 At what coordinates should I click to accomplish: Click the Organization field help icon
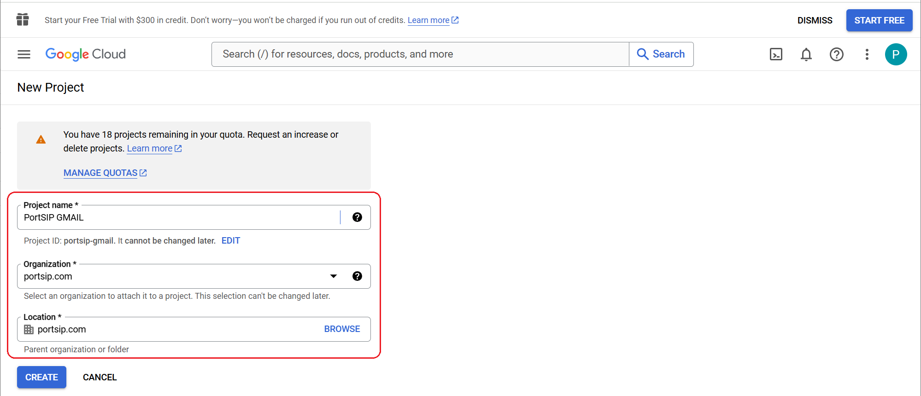[x=357, y=276]
